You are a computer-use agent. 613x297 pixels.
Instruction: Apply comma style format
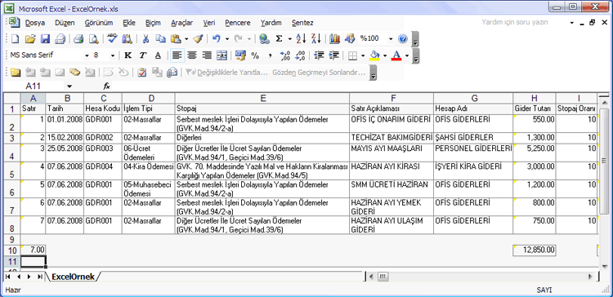[271, 55]
